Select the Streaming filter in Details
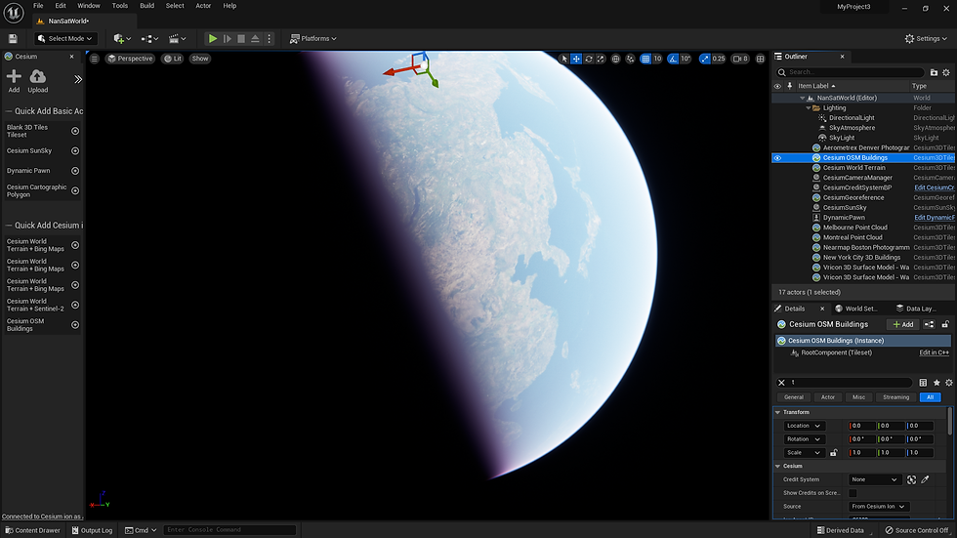957x538 pixels. [896, 397]
